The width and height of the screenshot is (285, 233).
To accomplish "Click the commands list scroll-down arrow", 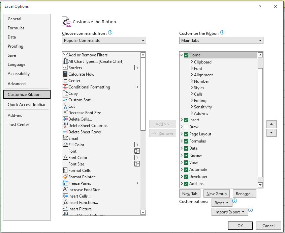I will (143, 212).
